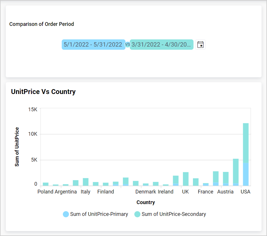This screenshot has width=267, height=236.
Task: Select the primary date range chip
Action: coord(93,44)
